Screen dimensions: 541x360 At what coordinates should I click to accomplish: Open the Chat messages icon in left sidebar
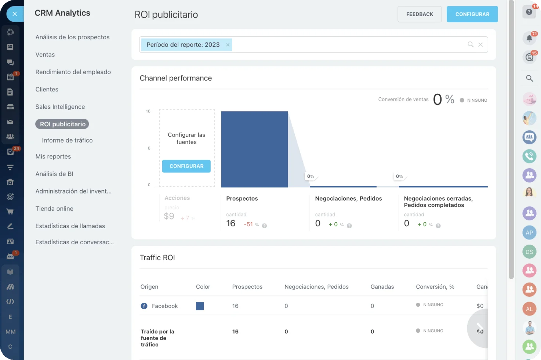10,62
